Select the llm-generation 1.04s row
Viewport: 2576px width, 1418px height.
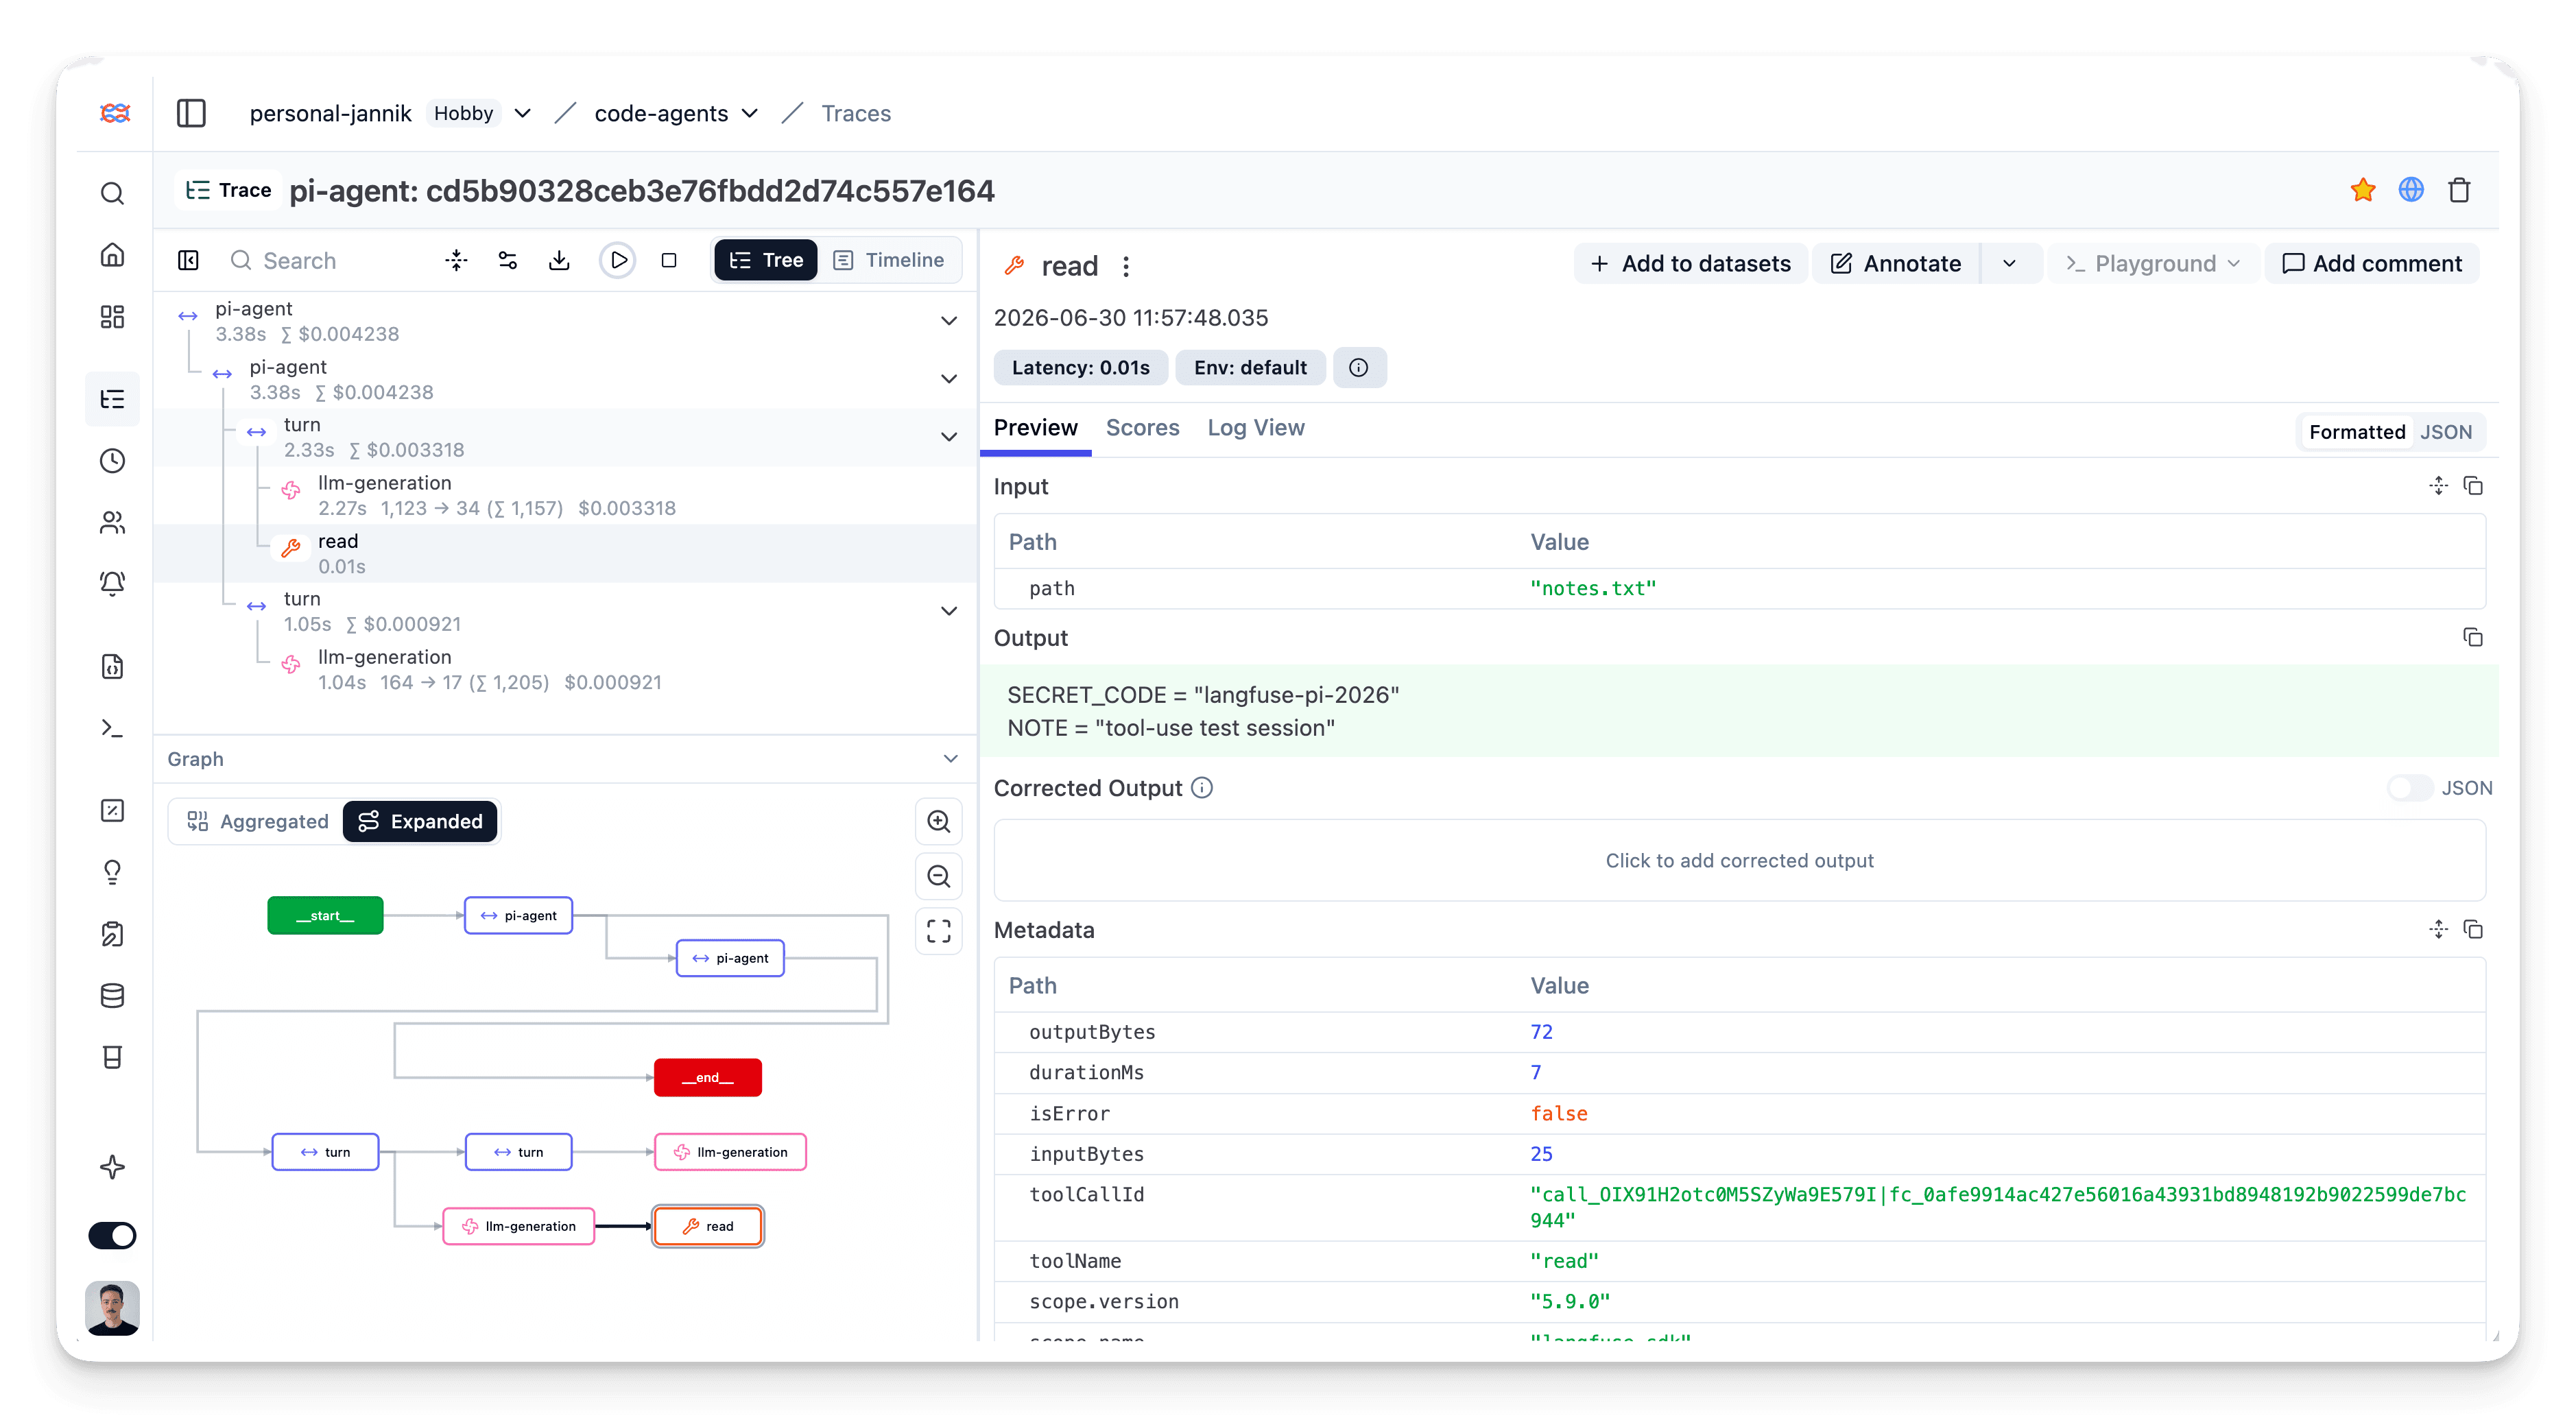565,669
